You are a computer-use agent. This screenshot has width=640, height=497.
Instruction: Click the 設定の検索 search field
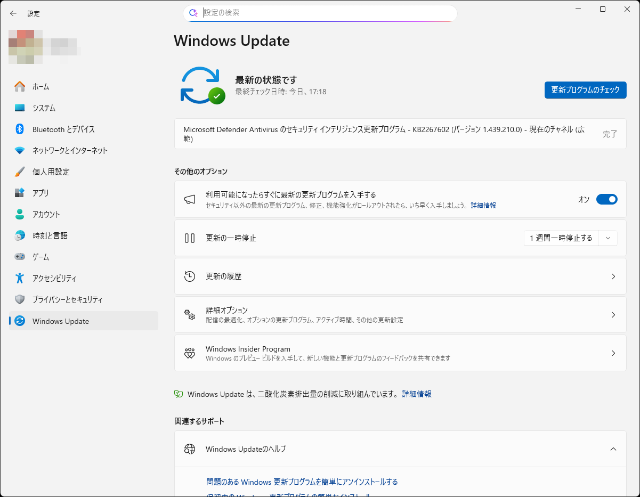[320, 13]
